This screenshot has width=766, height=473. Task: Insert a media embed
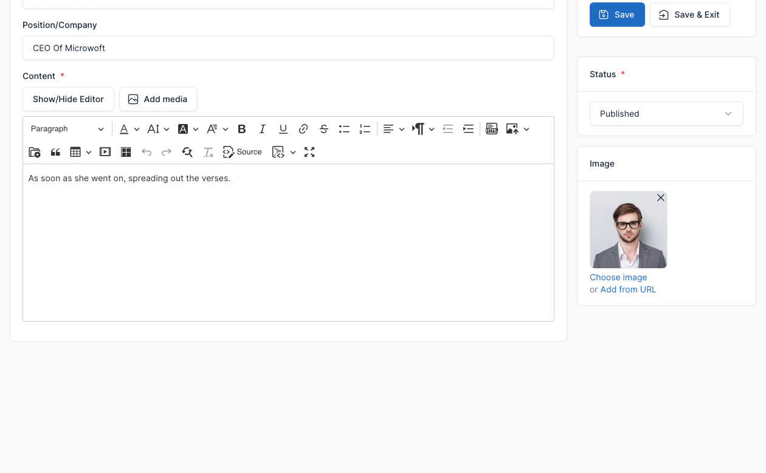(105, 152)
